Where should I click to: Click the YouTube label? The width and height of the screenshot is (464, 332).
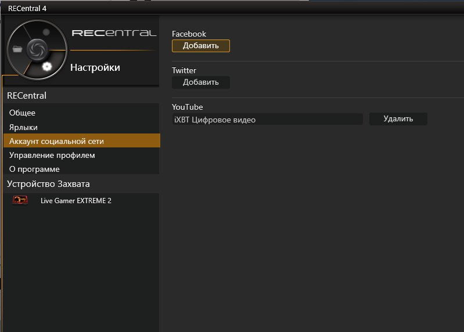pos(188,107)
